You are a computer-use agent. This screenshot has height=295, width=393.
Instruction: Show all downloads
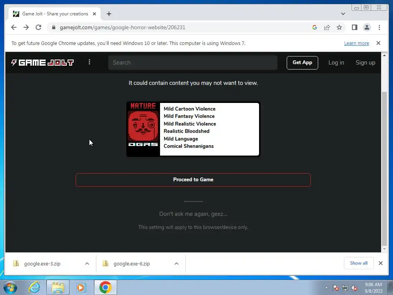pyautogui.click(x=359, y=263)
